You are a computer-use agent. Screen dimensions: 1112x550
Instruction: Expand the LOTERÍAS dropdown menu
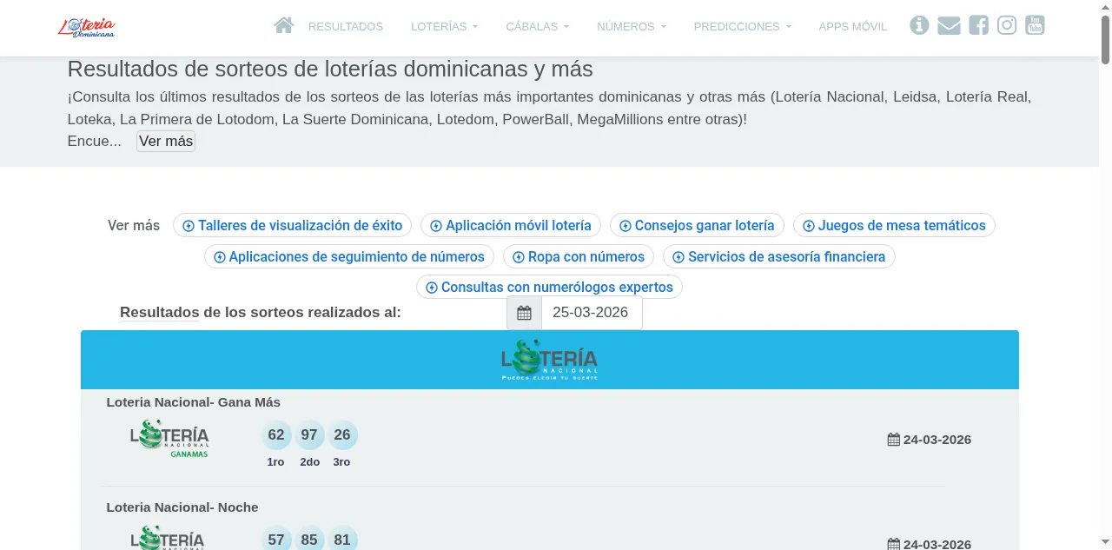445,27
